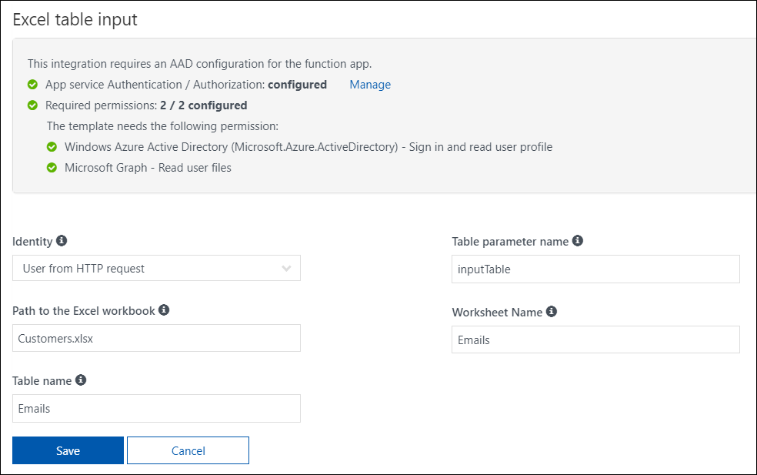Click the AAD configuration requirement notice text

199,64
